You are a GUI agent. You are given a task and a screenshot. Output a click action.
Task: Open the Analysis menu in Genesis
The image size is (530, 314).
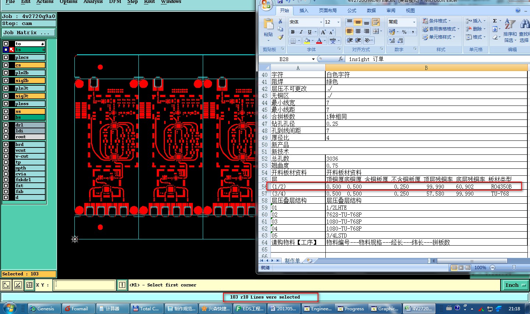coord(93,1)
